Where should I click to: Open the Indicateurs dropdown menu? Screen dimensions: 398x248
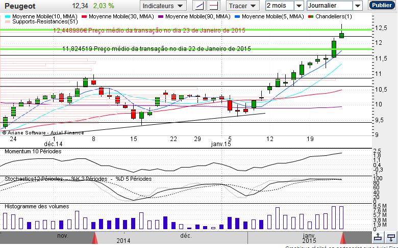pos(163,6)
